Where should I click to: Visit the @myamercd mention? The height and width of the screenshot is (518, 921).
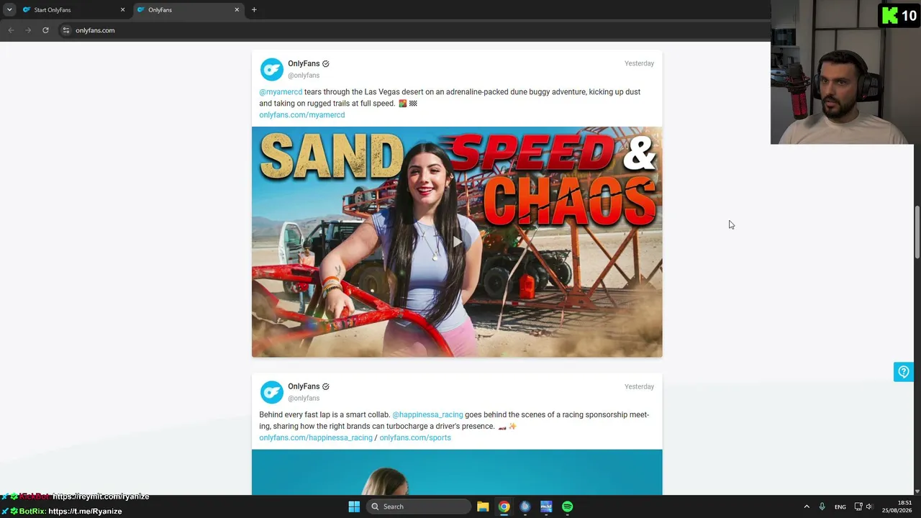click(x=281, y=92)
